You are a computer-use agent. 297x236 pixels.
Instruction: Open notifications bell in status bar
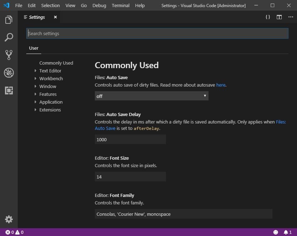coord(287,232)
